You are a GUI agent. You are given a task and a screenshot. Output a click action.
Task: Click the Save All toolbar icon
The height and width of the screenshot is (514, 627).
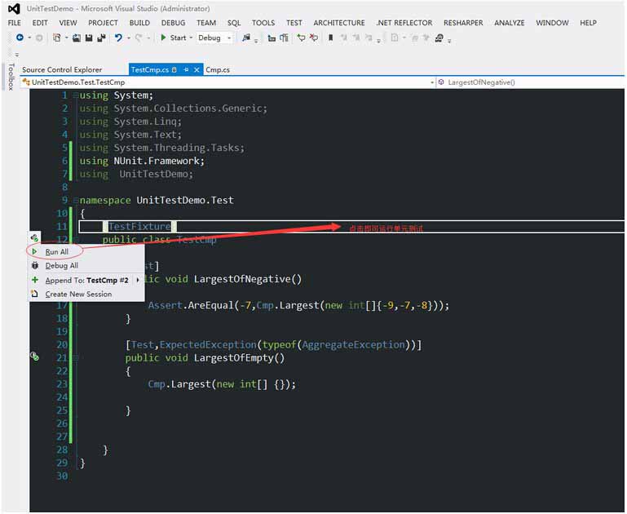(x=100, y=38)
